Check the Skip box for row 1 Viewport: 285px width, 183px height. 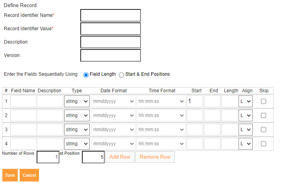tap(263, 101)
